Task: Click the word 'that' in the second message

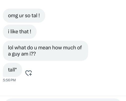Action: click(24, 32)
